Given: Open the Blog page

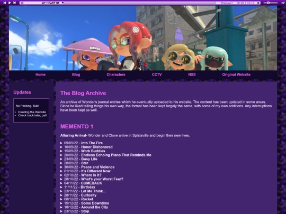Looking at the screenshot, I should click(76, 75).
